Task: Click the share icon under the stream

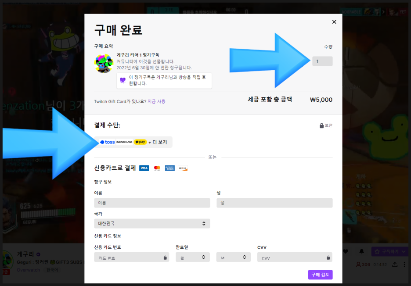Action: pyautogui.click(x=395, y=265)
